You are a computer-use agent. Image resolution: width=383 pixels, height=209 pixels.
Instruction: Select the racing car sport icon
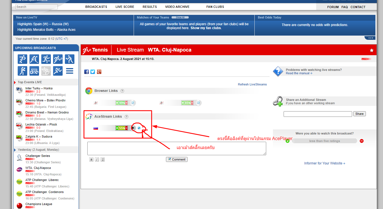pos(34,71)
